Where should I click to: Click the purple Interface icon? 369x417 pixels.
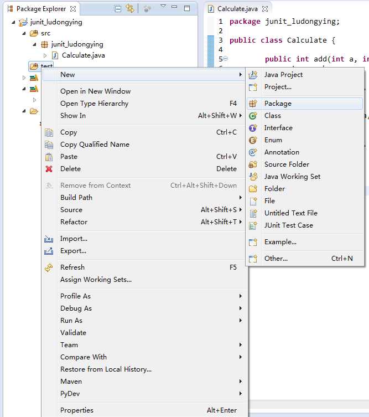click(x=253, y=128)
